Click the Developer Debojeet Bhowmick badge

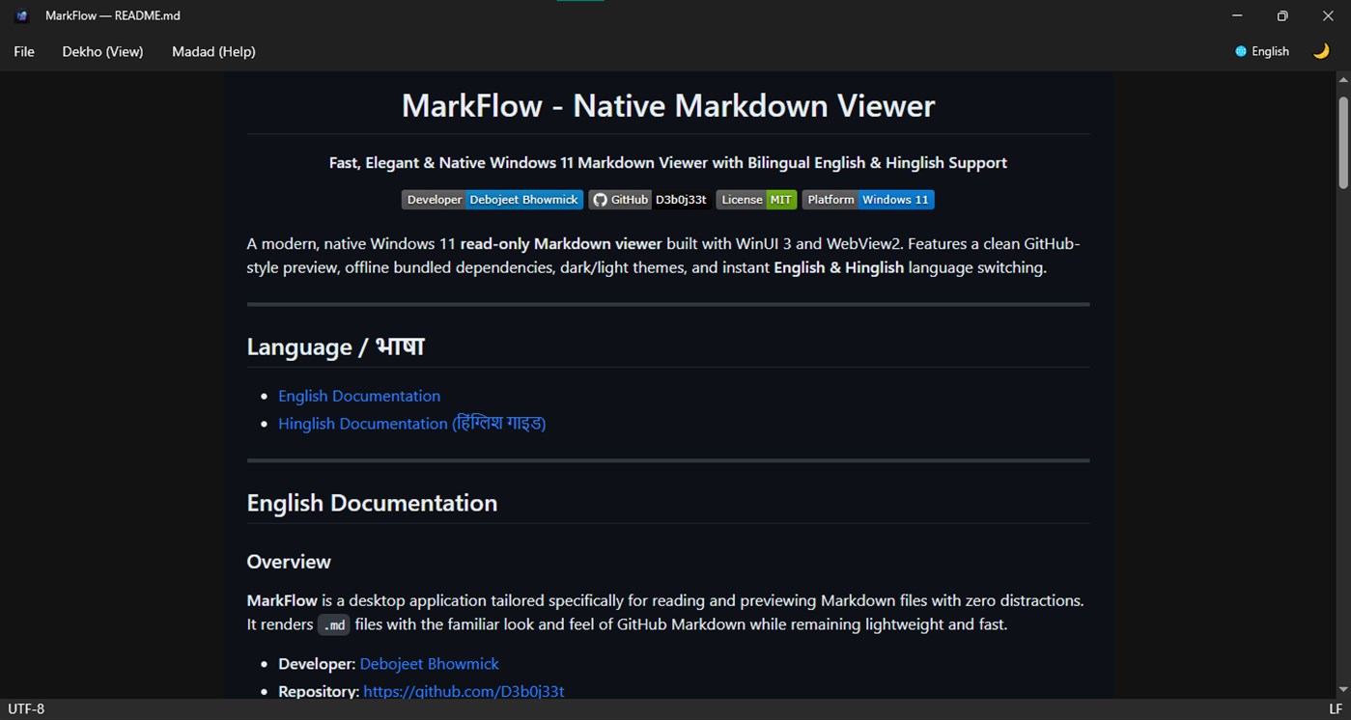click(493, 200)
